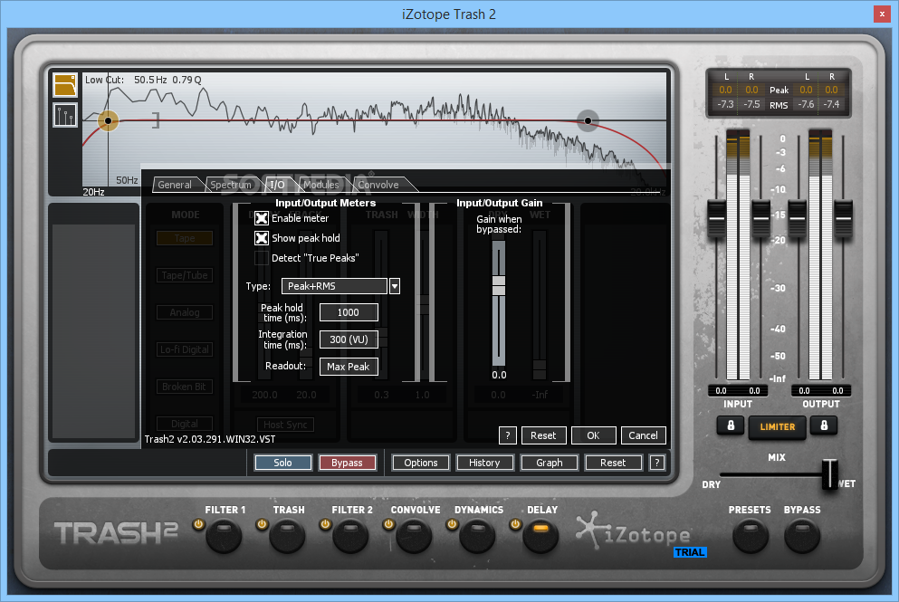The height and width of the screenshot is (602, 899).
Task: Open the Delay module knob
Action: click(x=540, y=536)
